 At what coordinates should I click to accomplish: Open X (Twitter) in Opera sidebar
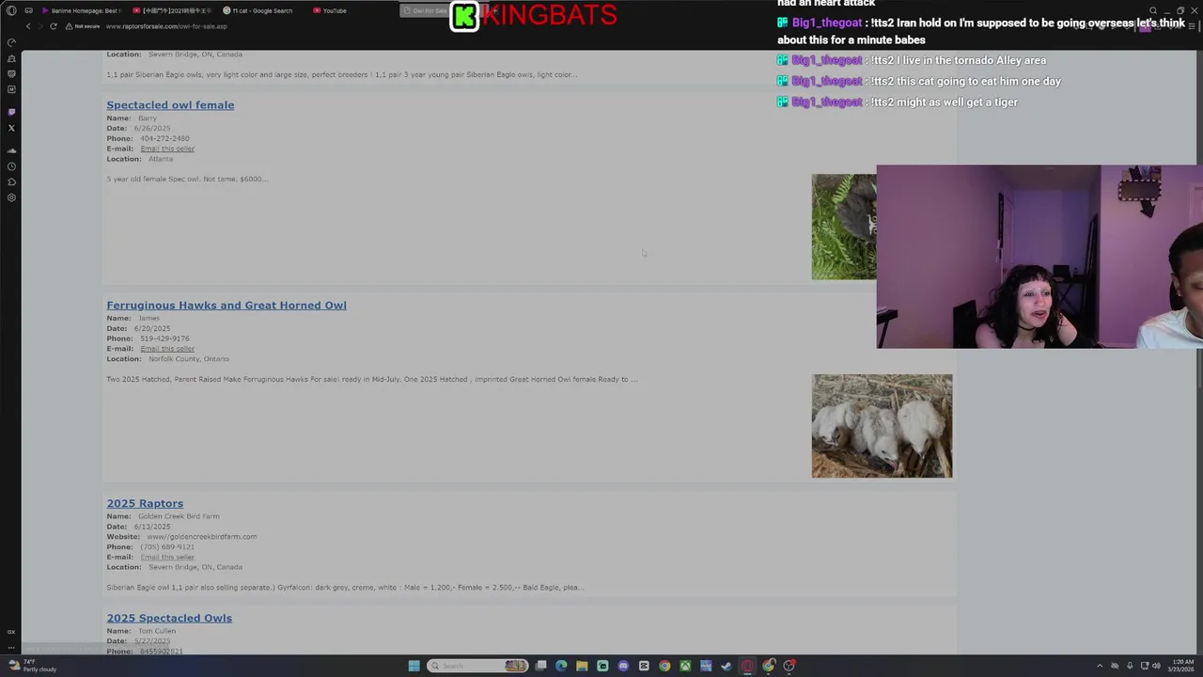click(11, 128)
